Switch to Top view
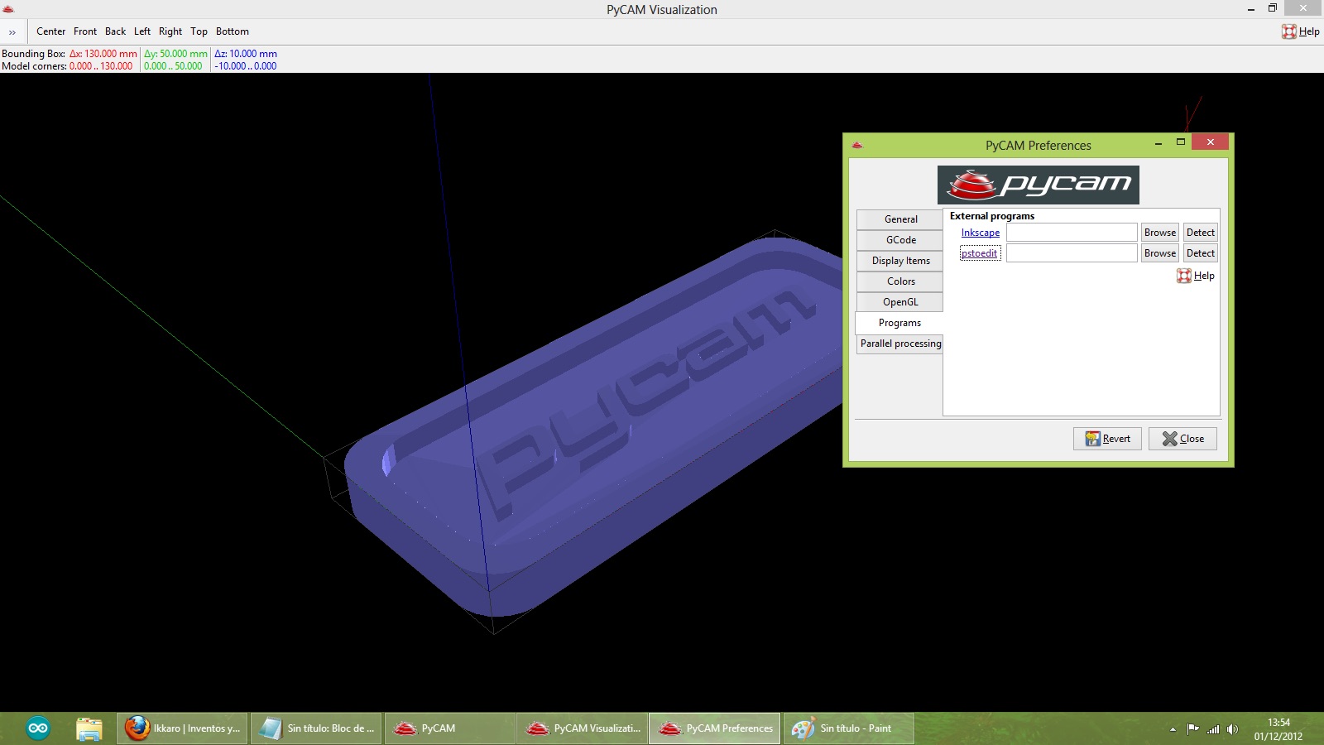The height and width of the screenshot is (745, 1324). tap(199, 31)
